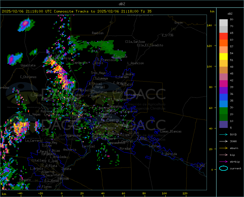Click the 'Encon' map label
This screenshot has height=197, width=244.
[179, 22]
